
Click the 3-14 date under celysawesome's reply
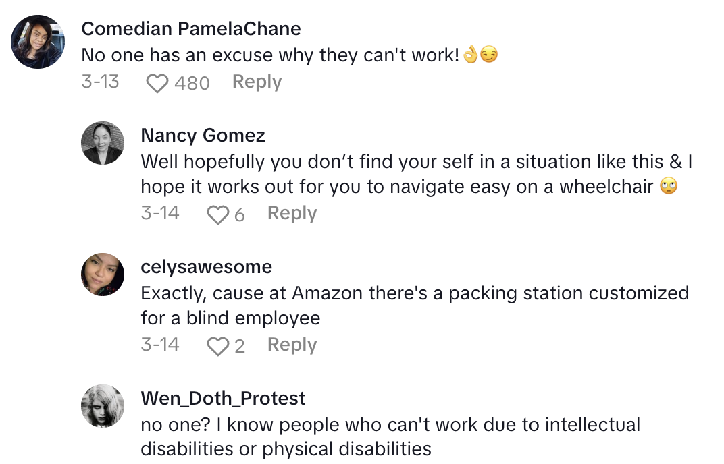coord(160,345)
